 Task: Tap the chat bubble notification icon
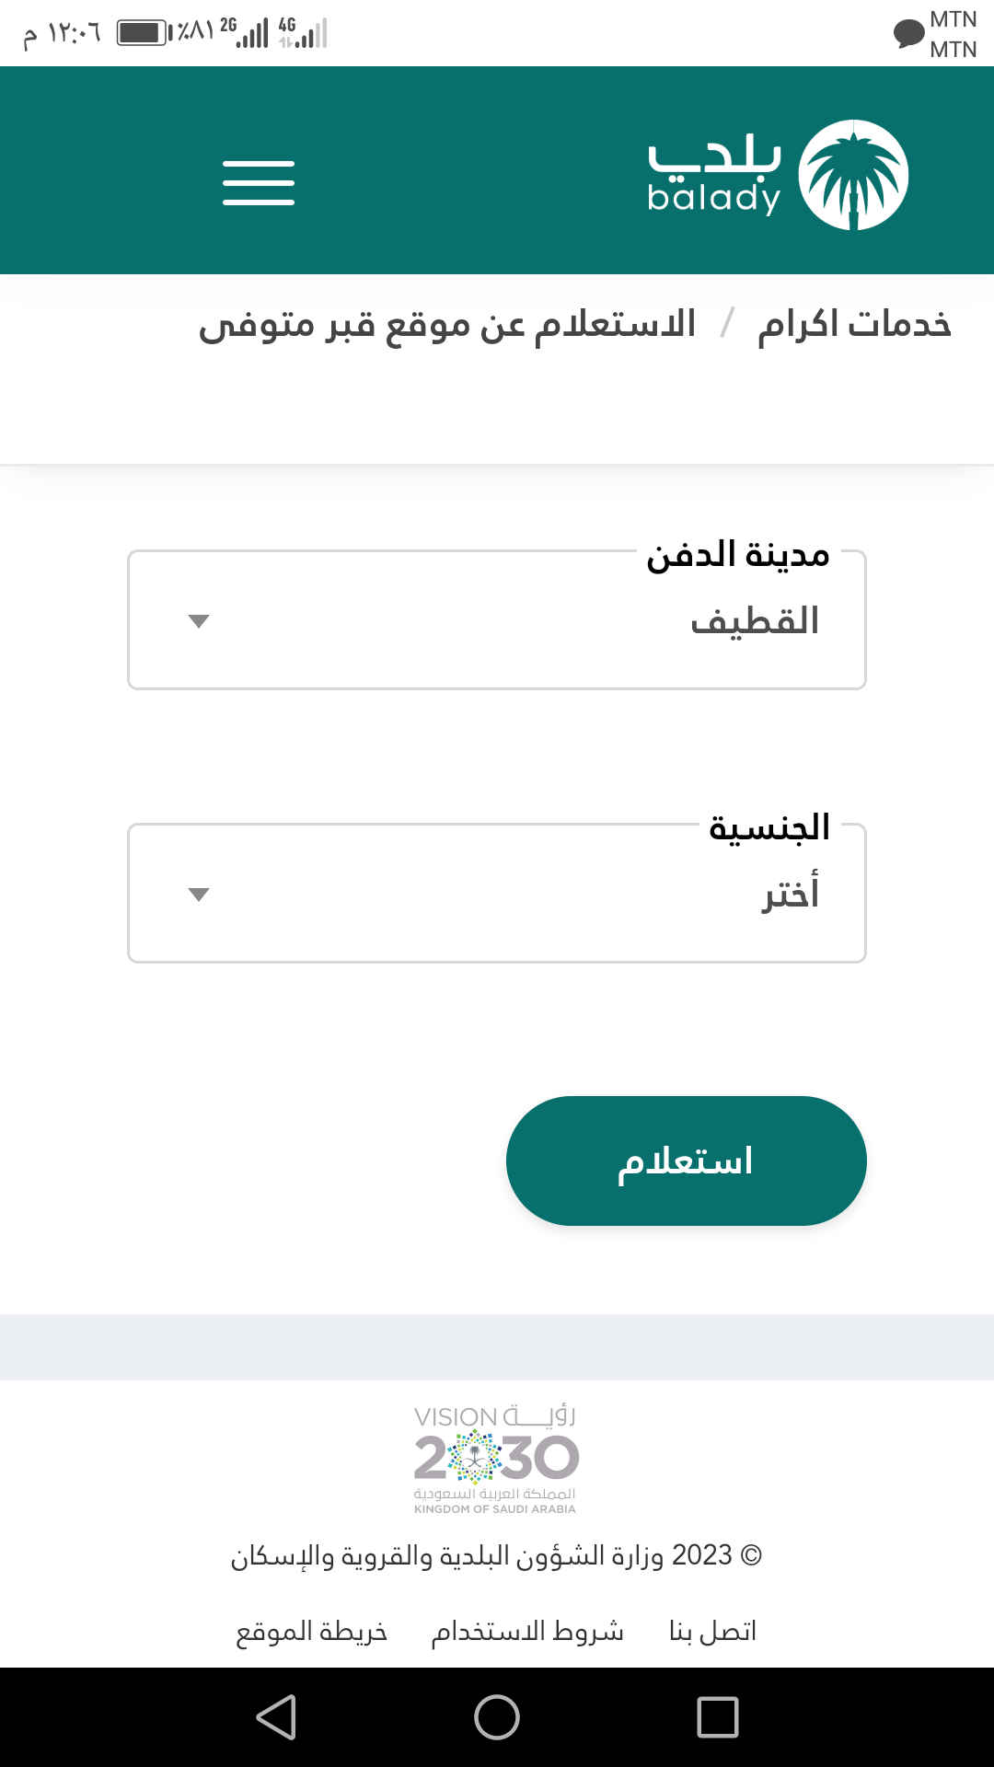tap(908, 33)
